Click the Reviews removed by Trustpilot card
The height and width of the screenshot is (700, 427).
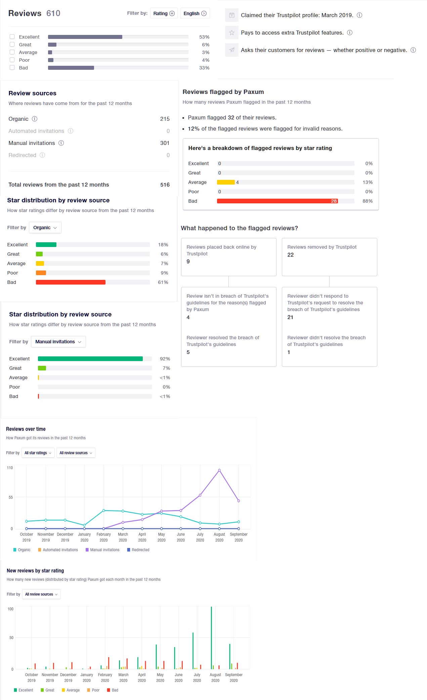(330, 257)
